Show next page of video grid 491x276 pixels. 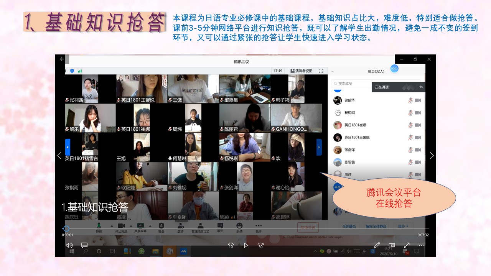(x=319, y=147)
